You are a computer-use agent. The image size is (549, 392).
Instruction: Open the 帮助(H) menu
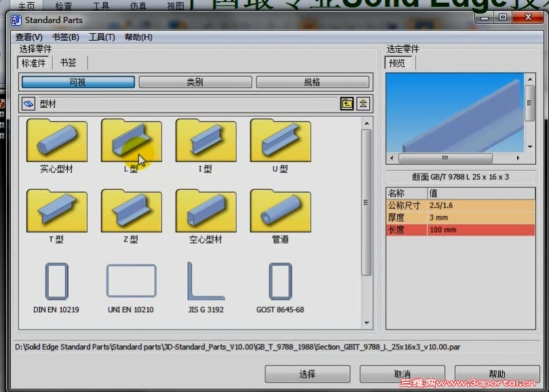pyautogui.click(x=138, y=37)
